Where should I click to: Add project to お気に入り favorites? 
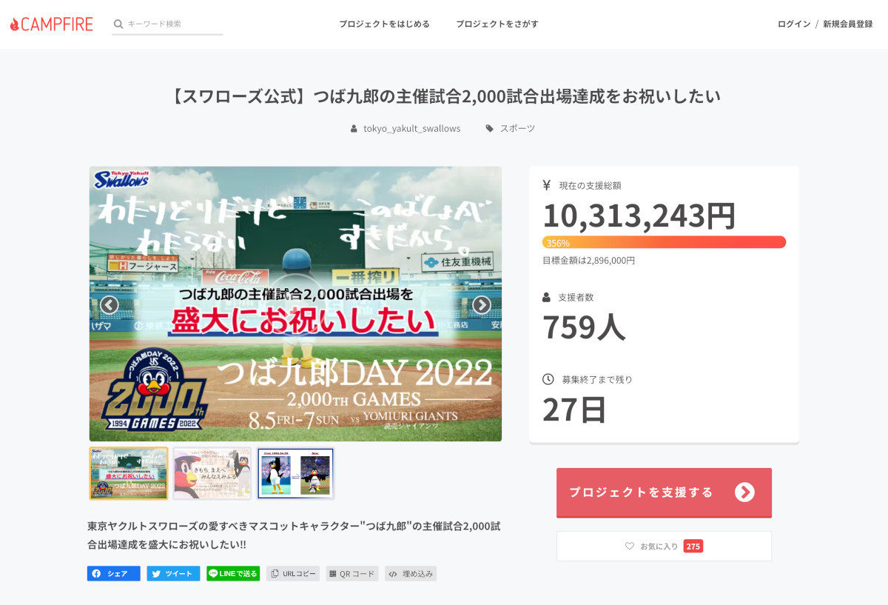(664, 546)
